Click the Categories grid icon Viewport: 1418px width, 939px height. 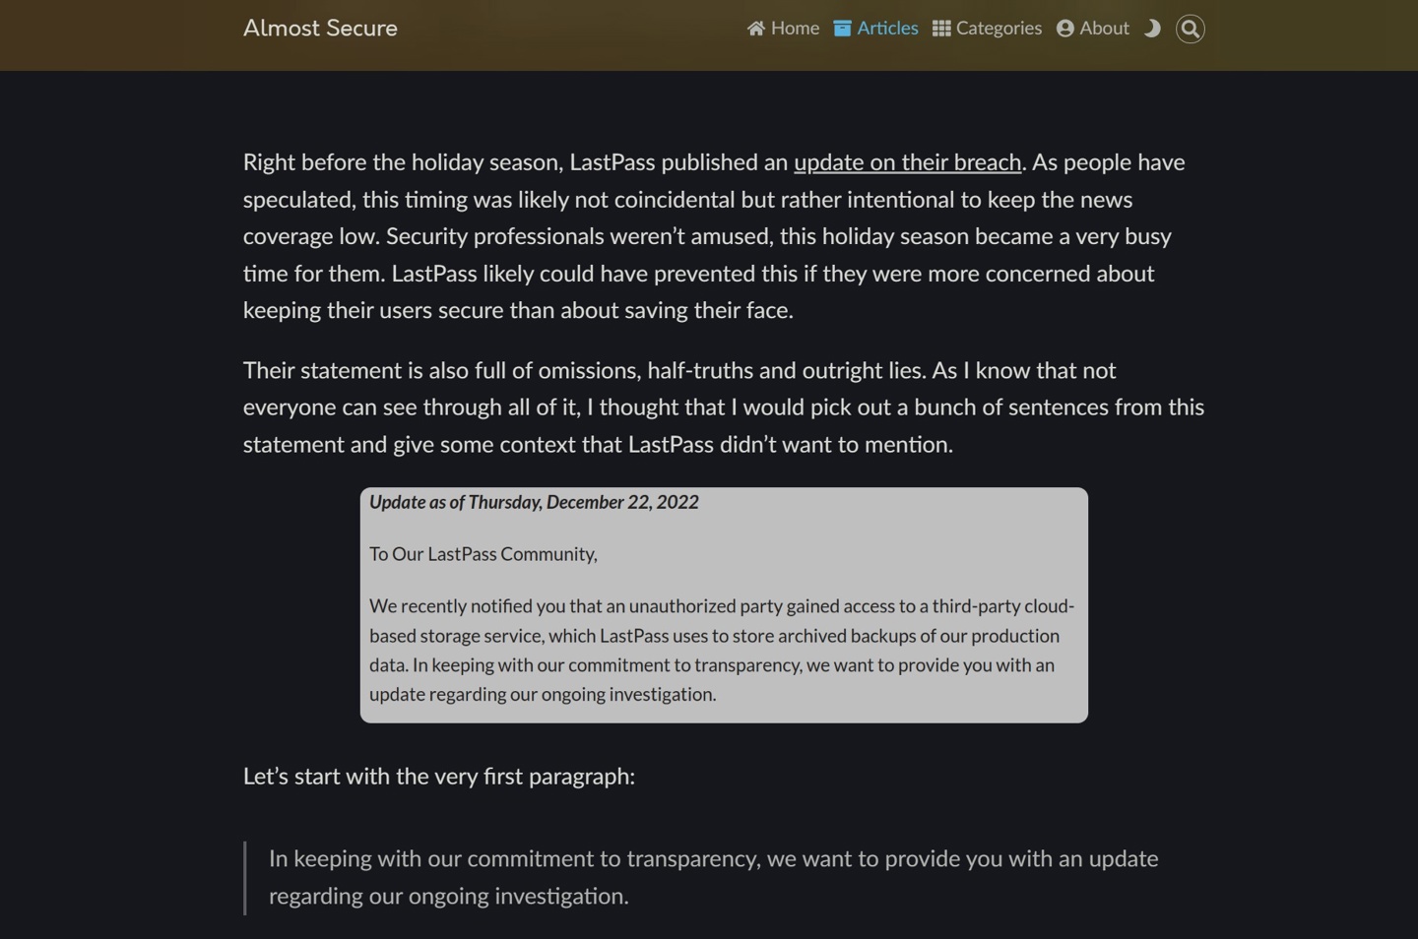pos(941,29)
